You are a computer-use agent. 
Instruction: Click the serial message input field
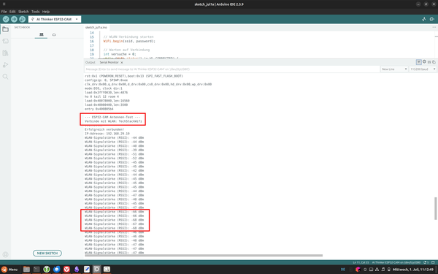click(x=232, y=69)
